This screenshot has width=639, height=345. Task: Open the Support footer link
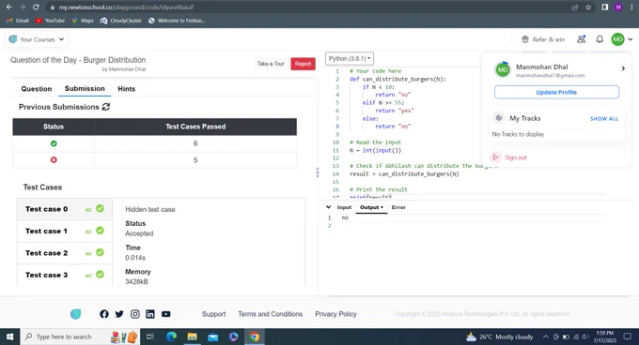pos(213,314)
